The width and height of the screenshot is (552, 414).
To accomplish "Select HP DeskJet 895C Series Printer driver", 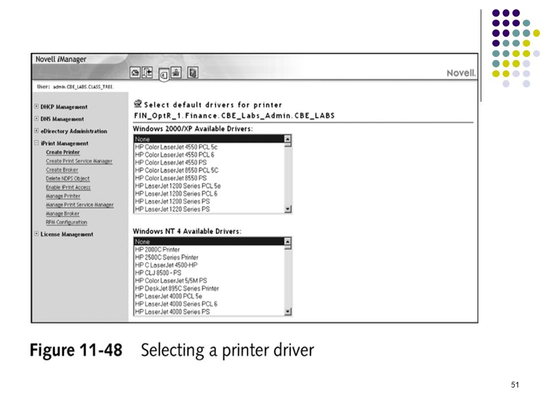I will 209,288.
